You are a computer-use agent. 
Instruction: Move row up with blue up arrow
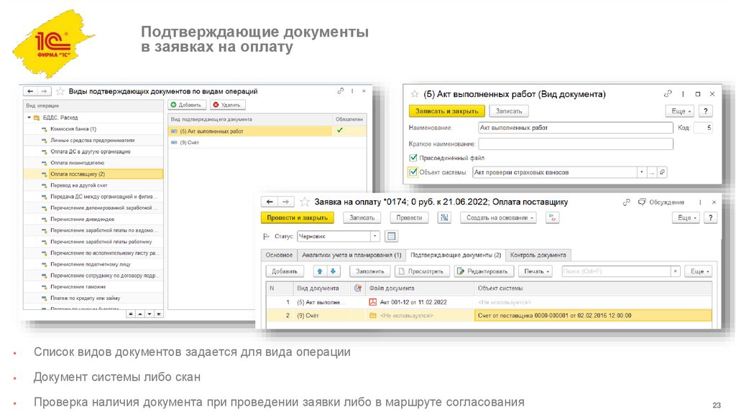pos(320,271)
